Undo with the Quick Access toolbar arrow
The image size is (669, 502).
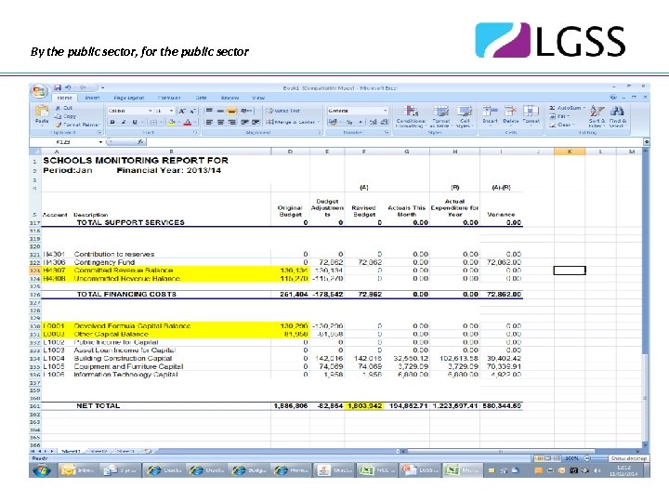point(68,87)
